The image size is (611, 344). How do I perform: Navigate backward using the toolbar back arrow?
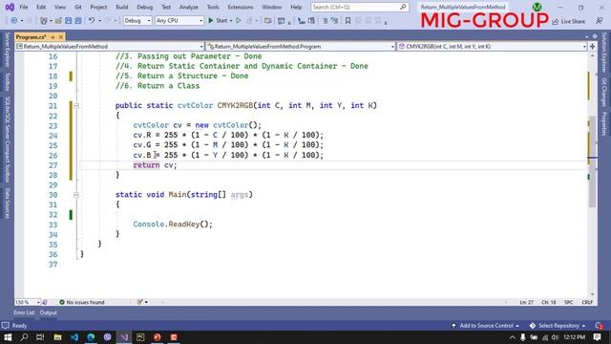[13, 21]
